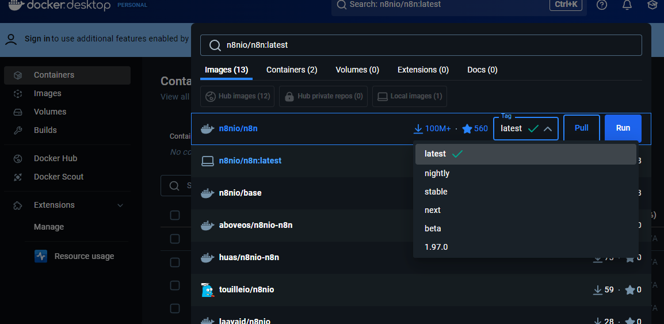Click the laptop icon beside n8nio/n8n:latest
The width and height of the screenshot is (664, 324).
[207, 161]
